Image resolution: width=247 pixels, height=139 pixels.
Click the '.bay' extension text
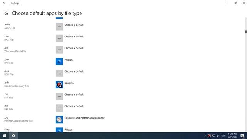[7, 59]
